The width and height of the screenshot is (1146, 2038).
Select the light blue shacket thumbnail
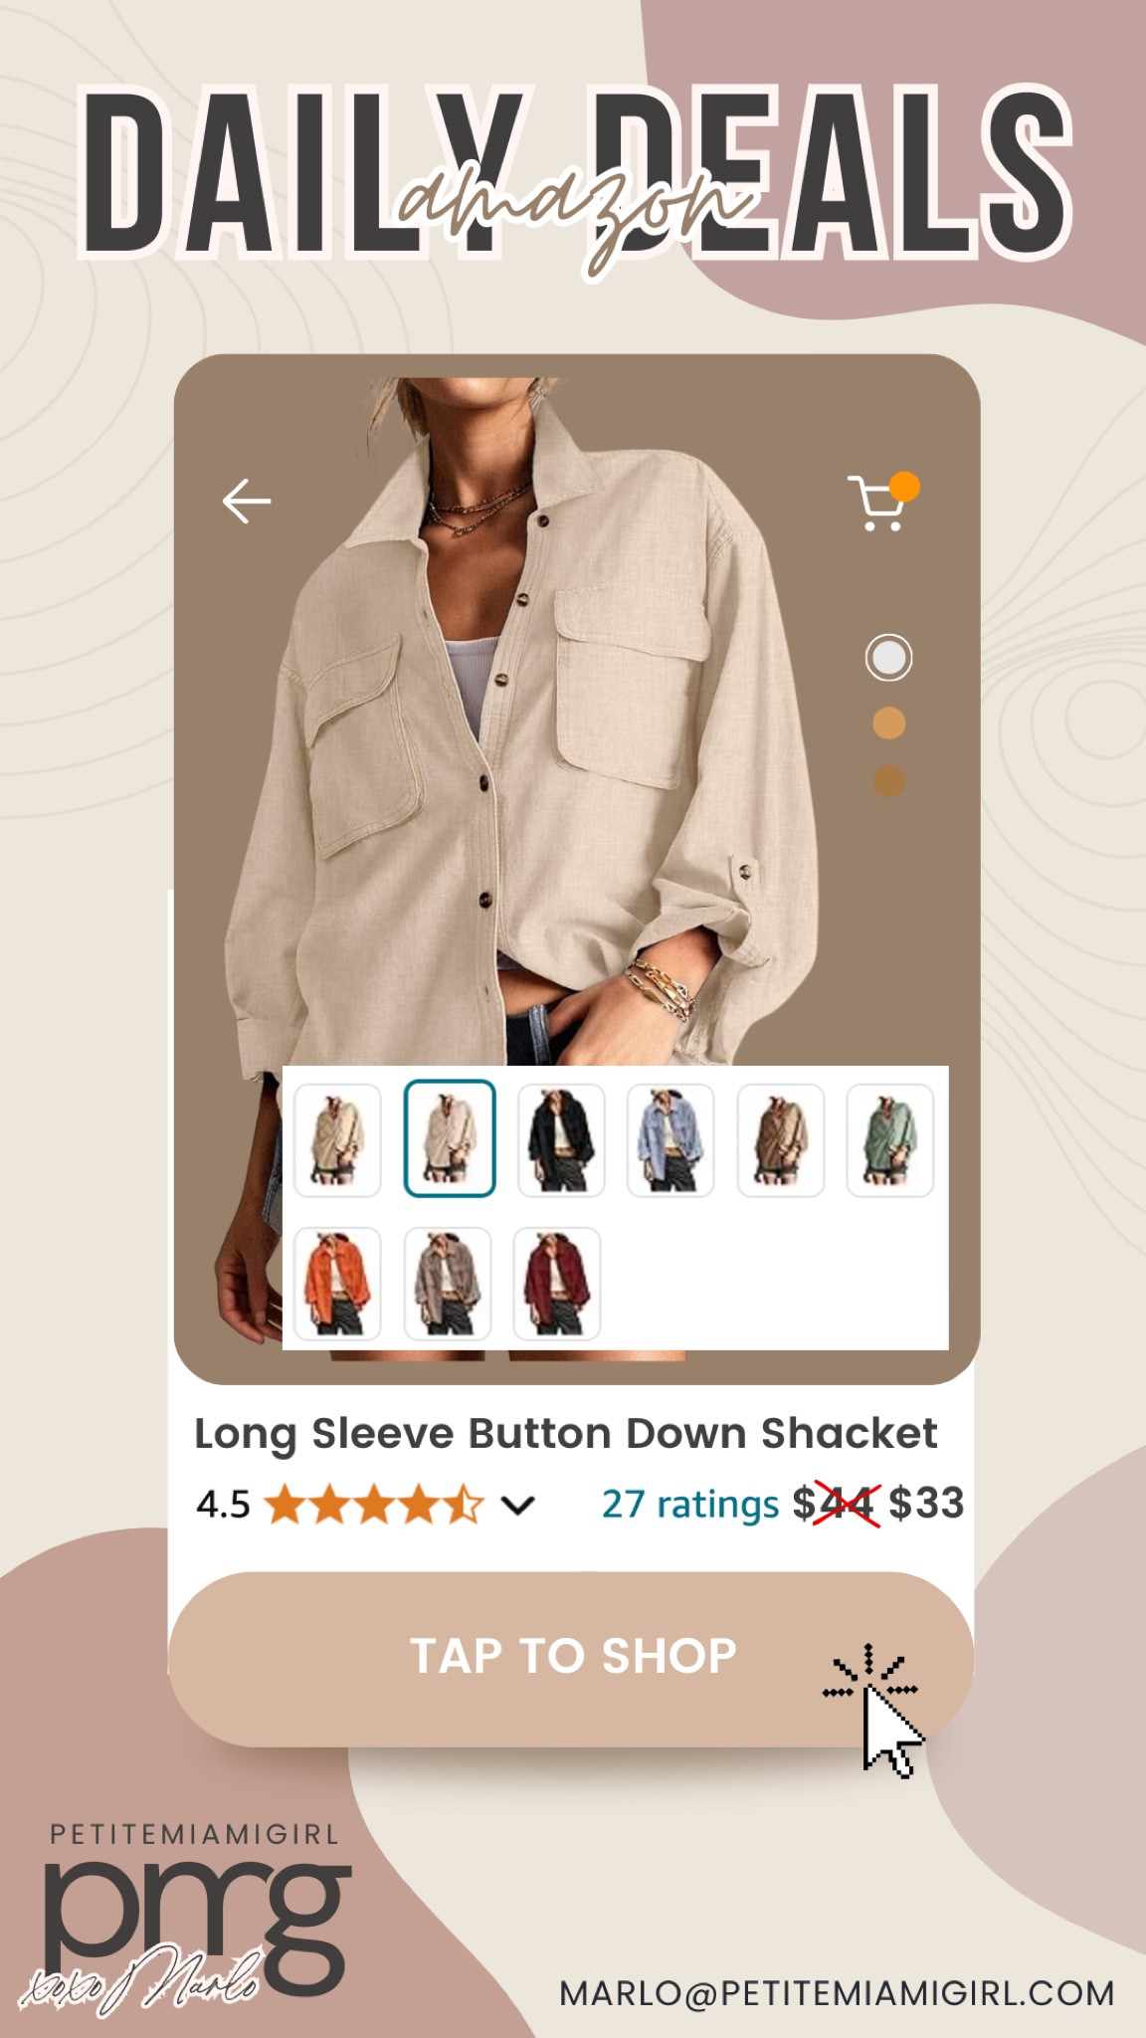tap(670, 1140)
